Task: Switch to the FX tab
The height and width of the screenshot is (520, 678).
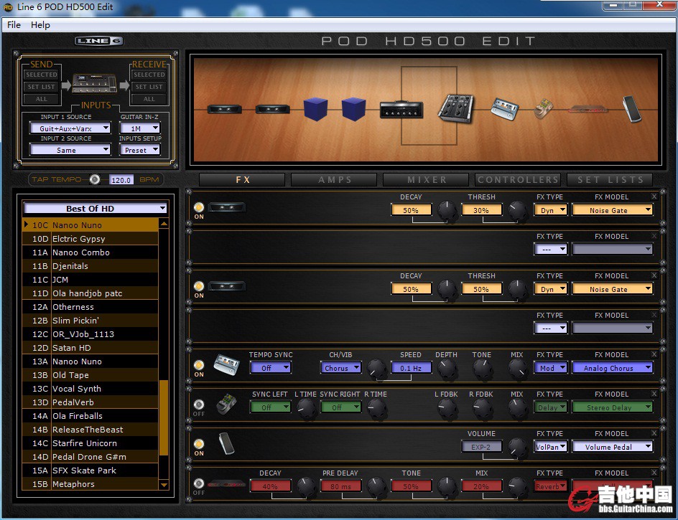Action: coord(242,179)
